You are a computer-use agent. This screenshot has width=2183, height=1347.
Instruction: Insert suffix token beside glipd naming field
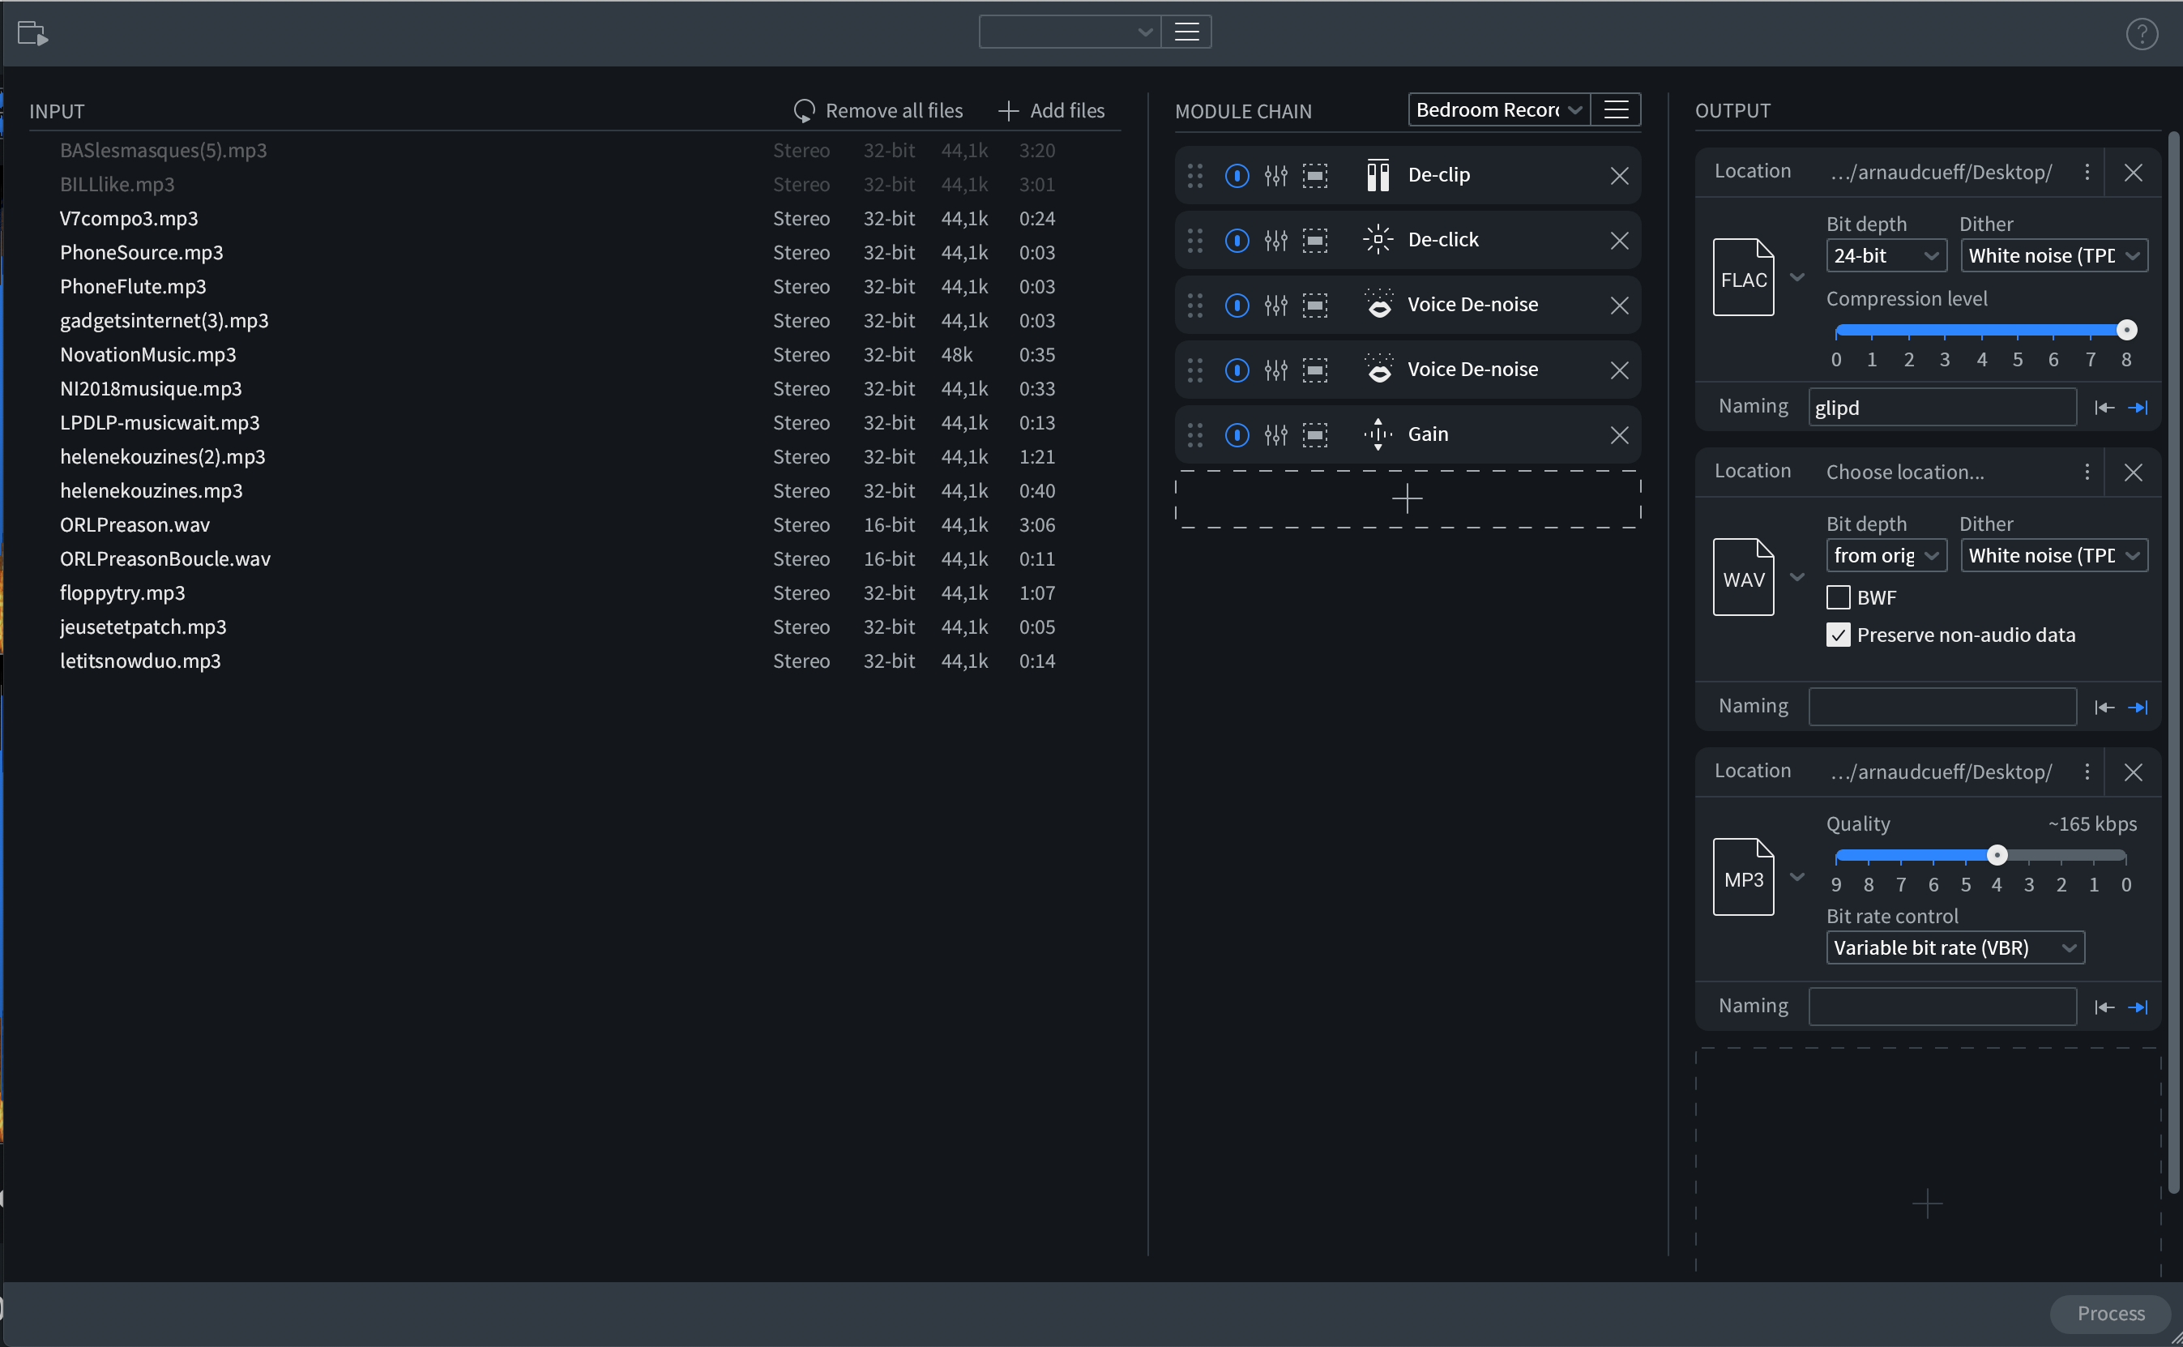point(2139,407)
